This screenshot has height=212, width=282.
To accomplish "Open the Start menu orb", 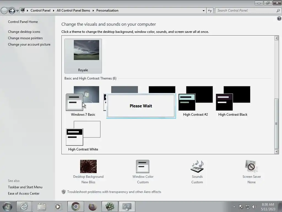I will click(x=7, y=206).
